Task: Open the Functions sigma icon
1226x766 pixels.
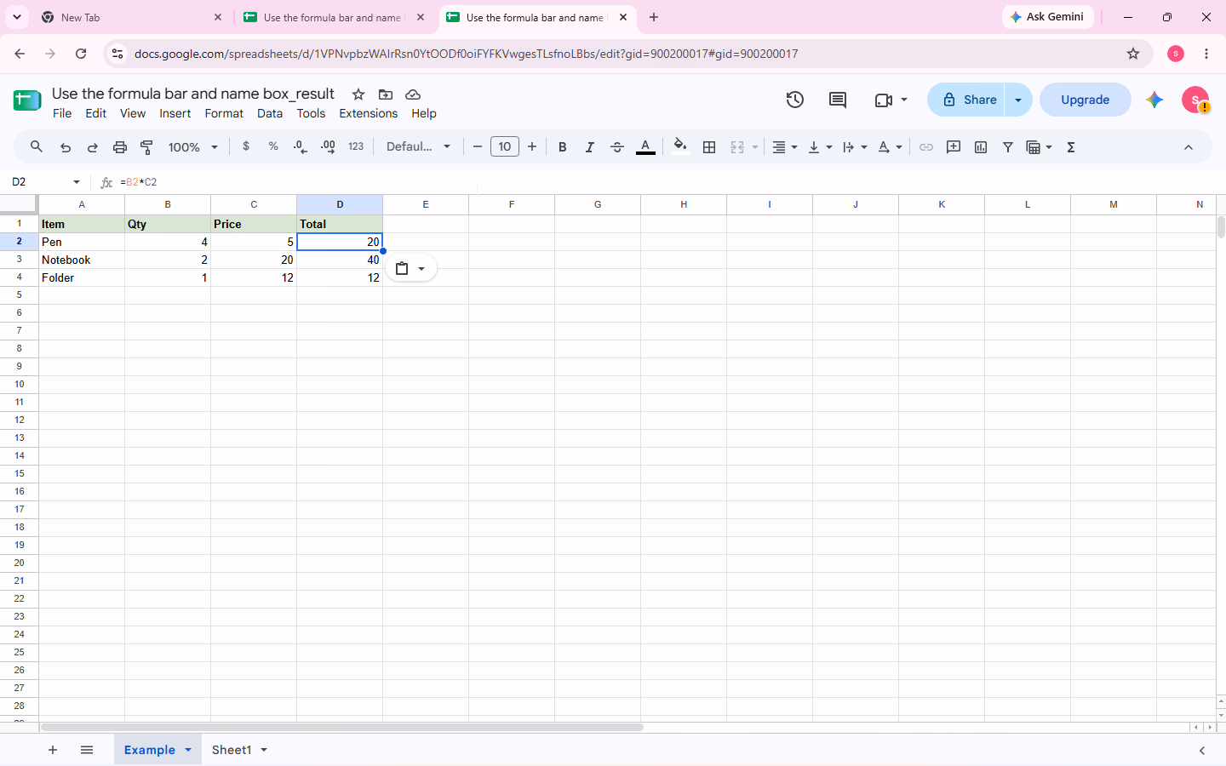Action: (1071, 147)
